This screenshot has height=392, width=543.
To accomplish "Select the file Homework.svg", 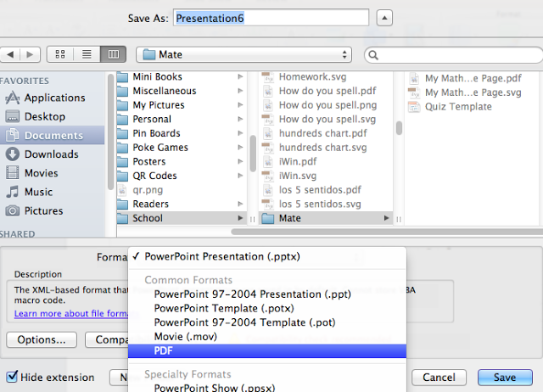I will (x=326, y=76).
